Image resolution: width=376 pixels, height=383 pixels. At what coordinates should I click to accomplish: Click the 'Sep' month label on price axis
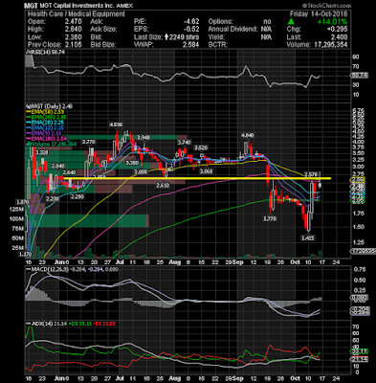[238, 262]
